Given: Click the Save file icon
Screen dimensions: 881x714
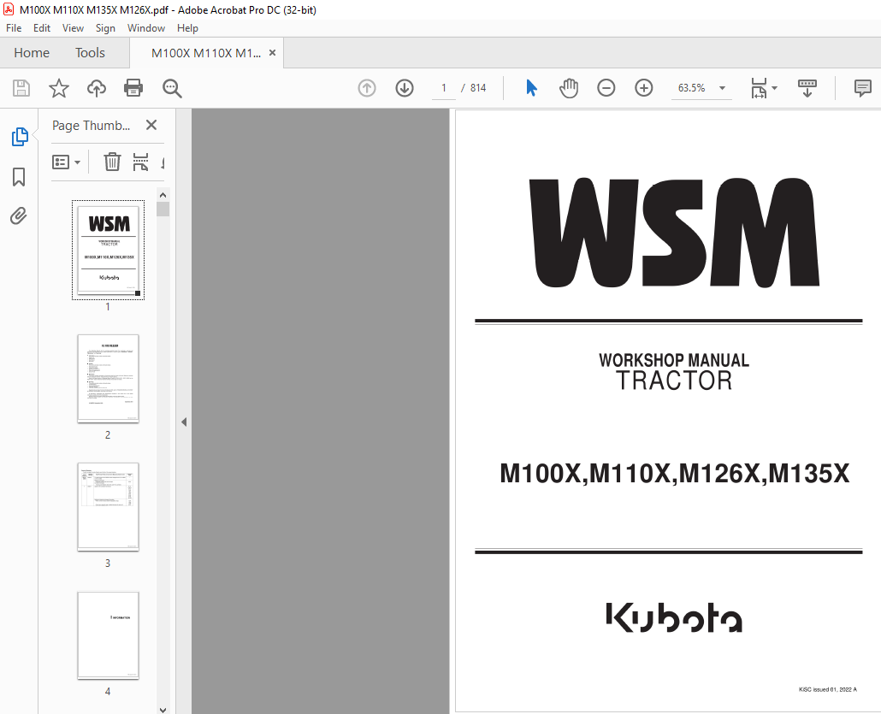Looking at the screenshot, I should pyautogui.click(x=21, y=88).
